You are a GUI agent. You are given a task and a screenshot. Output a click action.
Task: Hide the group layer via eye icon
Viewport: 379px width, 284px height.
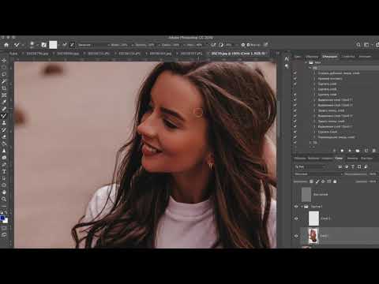point(296,207)
